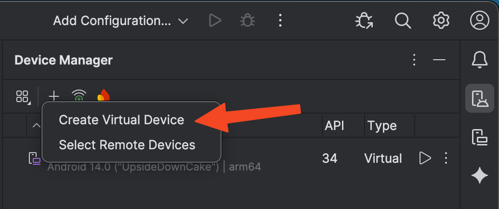The image size is (499, 209).
Task: Click the bug with arrow icon
Action: [x=364, y=20]
